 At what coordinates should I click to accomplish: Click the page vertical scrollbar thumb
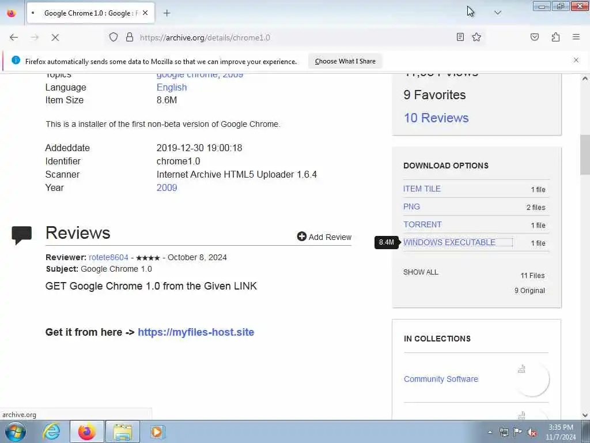point(585,153)
